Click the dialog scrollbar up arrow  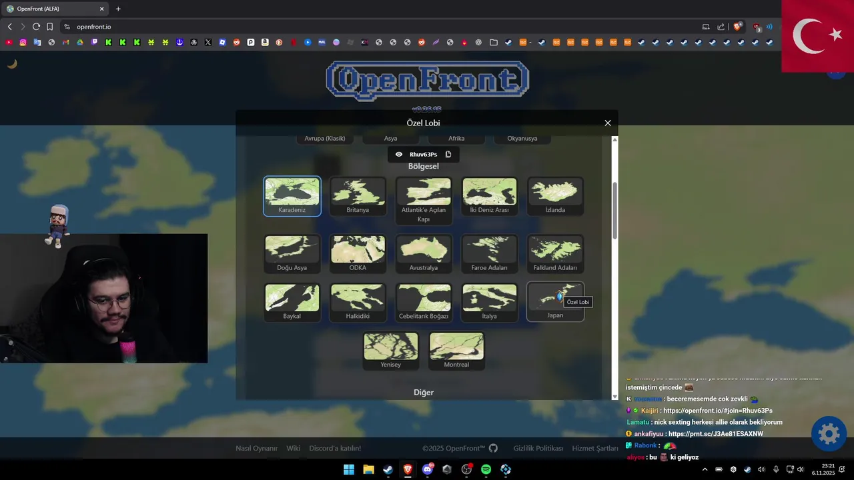(615, 139)
